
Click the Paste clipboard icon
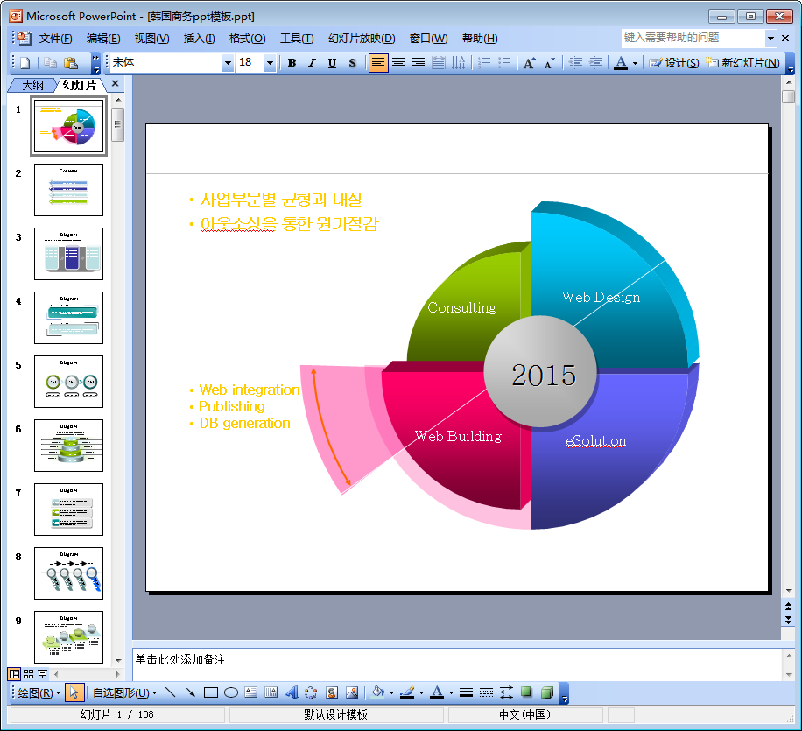click(x=70, y=63)
